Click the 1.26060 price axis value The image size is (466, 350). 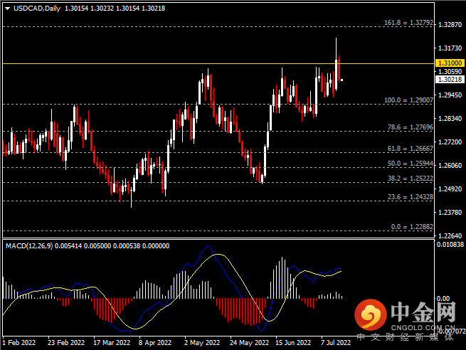point(450,165)
